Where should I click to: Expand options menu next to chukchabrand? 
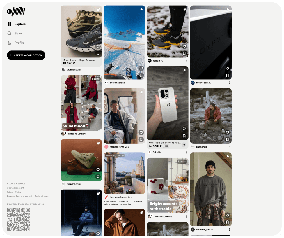pyautogui.click(x=143, y=83)
